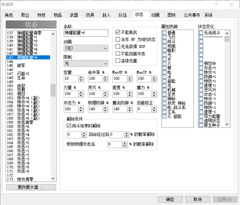The height and width of the screenshot is (205, 240).
Task: Click the 定量 value field
Action: point(71,79)
